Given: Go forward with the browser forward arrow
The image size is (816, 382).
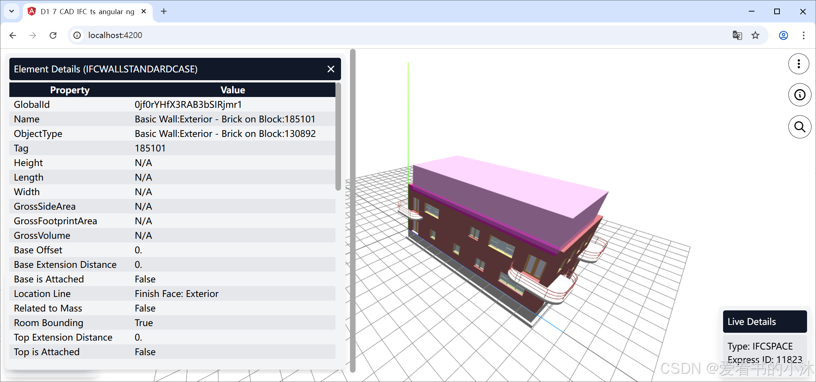Looking at the screenshot, I should point(33,35).
